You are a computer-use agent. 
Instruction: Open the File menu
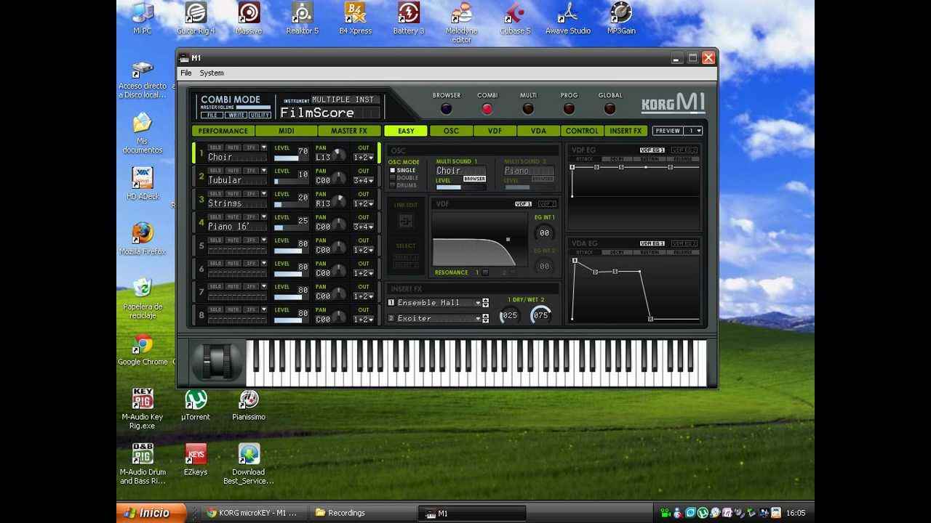pyautogui.click(x=186, y=73)
